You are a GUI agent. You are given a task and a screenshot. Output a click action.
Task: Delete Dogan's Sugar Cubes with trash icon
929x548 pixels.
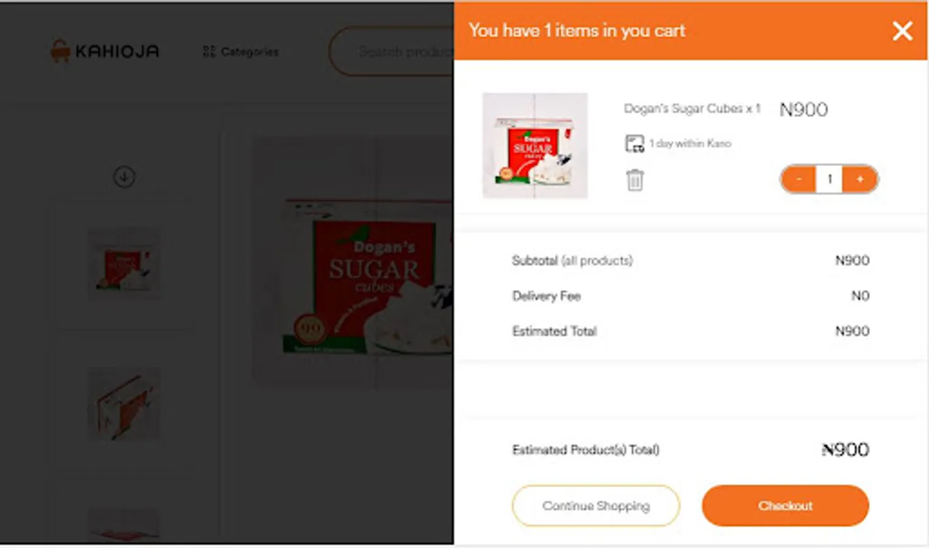click(634, 180)
